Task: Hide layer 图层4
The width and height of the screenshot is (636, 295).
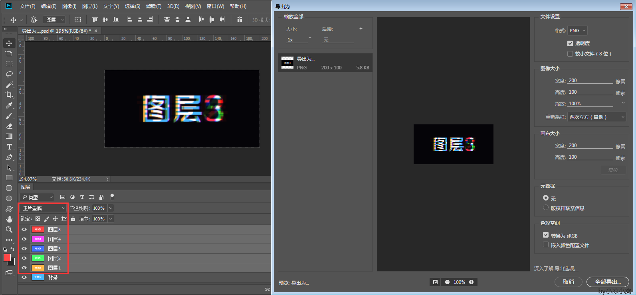Action: pos(24,239)
